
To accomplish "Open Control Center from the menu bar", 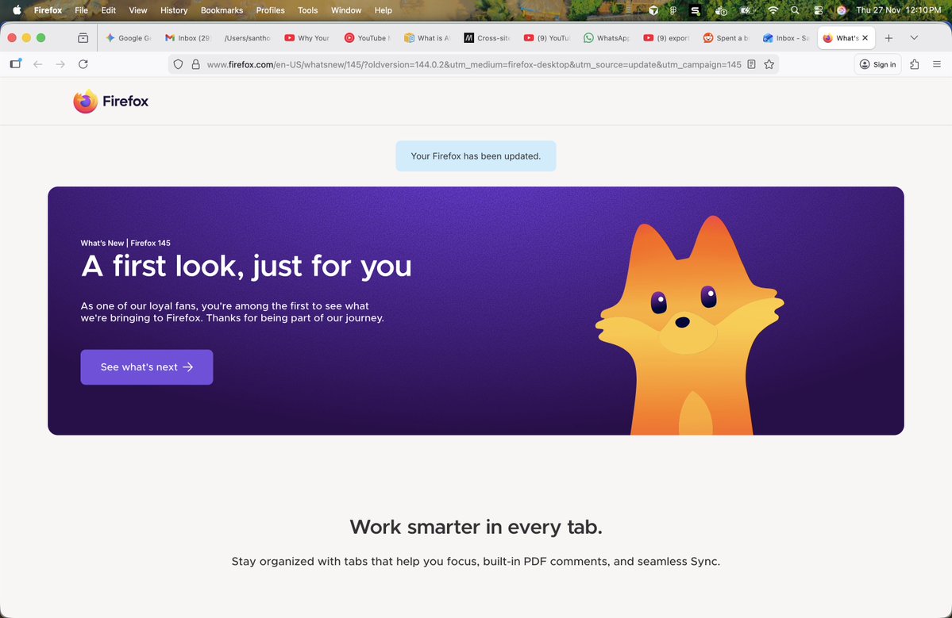I will click(x=819, y=10).
